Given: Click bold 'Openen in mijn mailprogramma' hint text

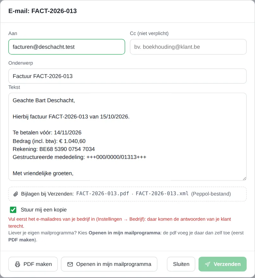Looking at the screenshot, I should point(124,233).
